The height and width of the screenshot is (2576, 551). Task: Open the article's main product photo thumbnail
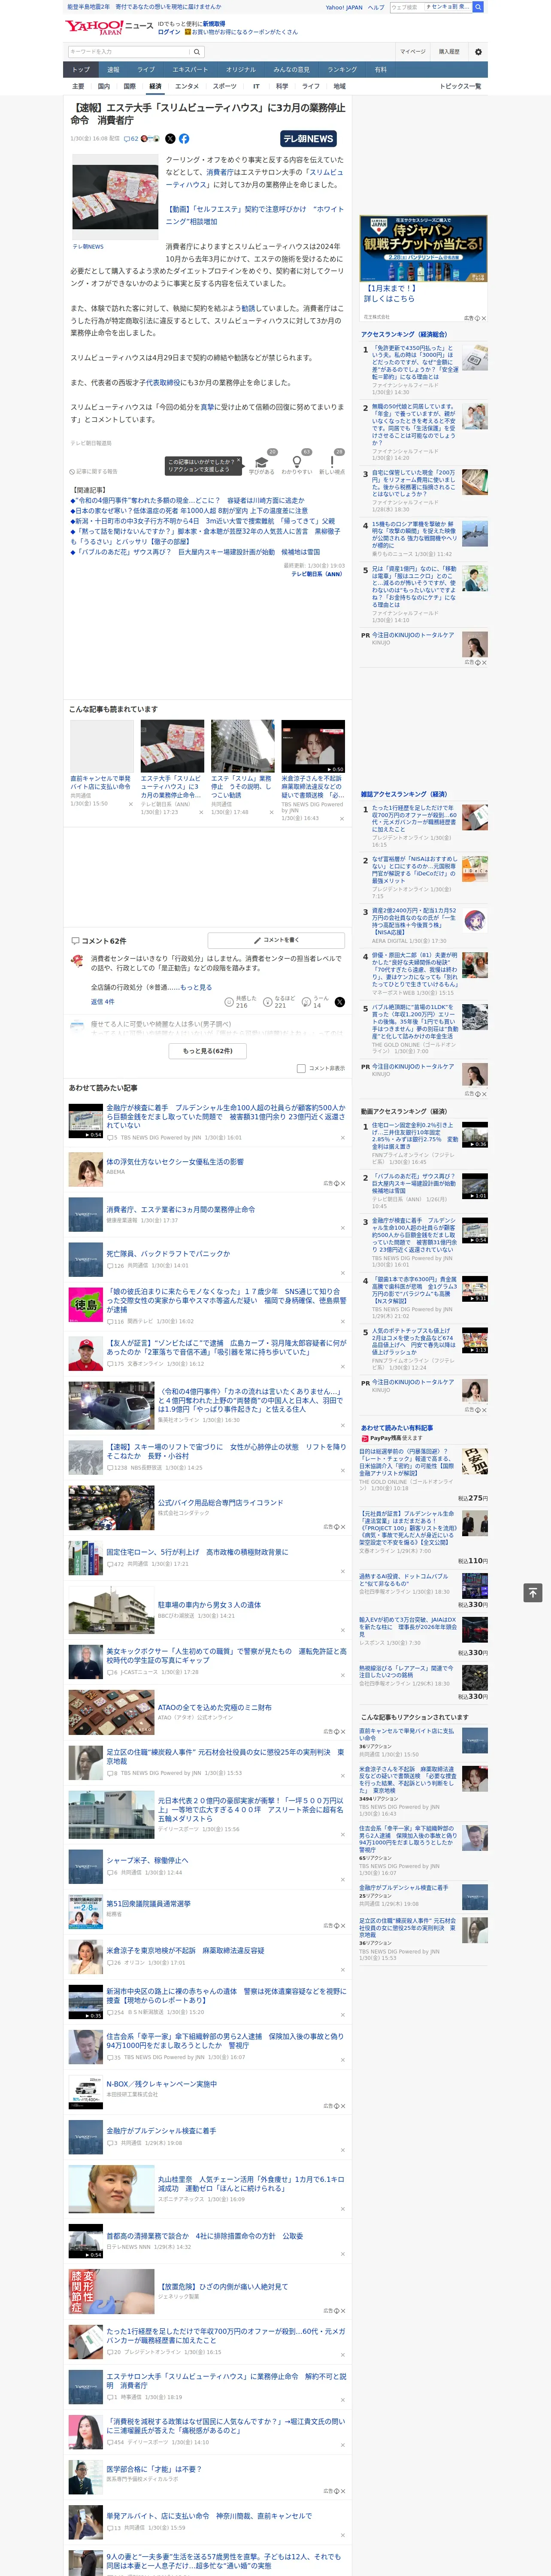pos(115,197)
